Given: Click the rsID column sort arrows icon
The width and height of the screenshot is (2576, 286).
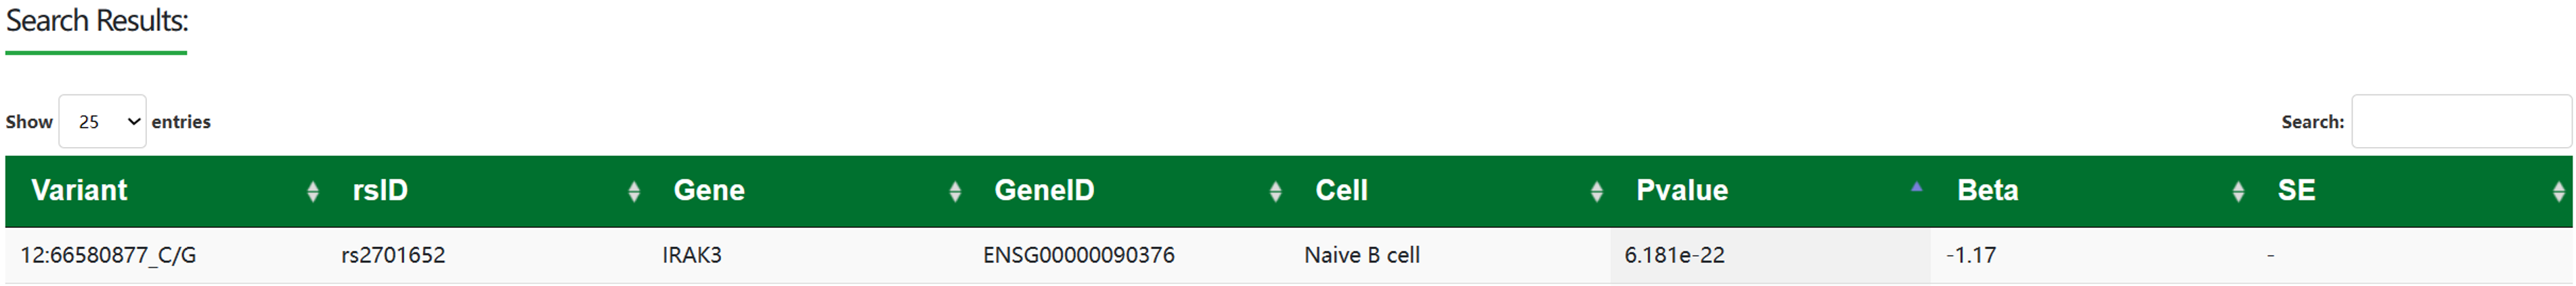Looking at the screenshot, I should coord(634,192).
